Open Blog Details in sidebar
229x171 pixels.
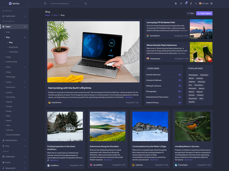point(13,47)
